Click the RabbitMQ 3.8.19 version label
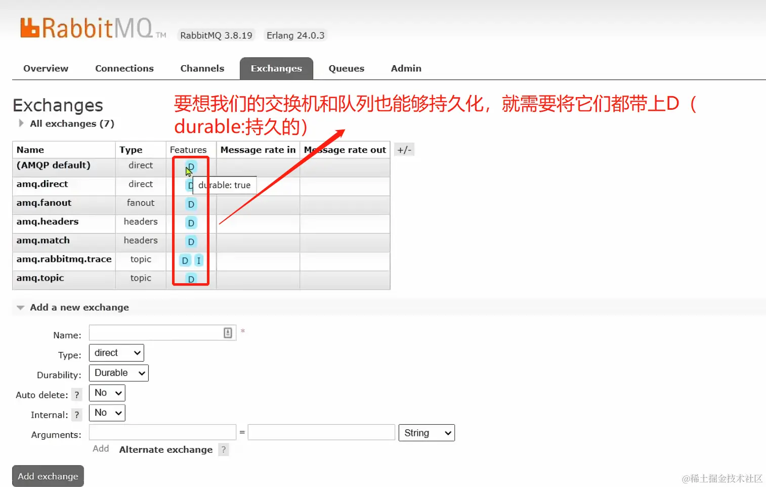766x487 pixels. [216, 35]
